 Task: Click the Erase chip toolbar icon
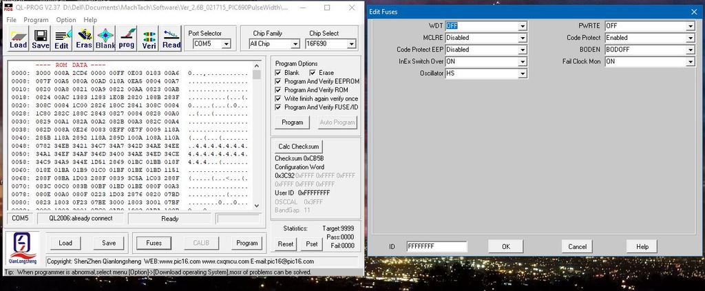84,39
